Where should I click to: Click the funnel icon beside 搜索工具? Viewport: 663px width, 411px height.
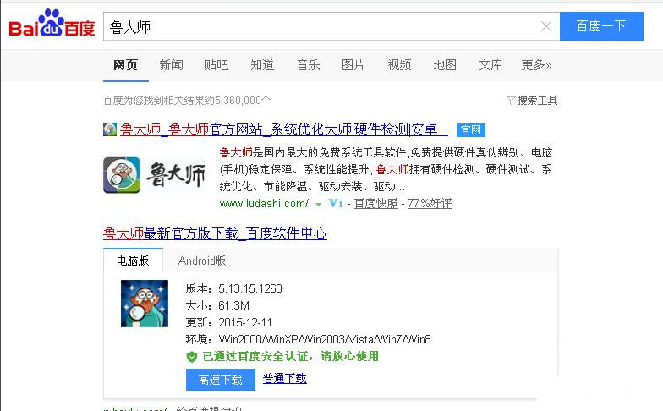point(511,101)
